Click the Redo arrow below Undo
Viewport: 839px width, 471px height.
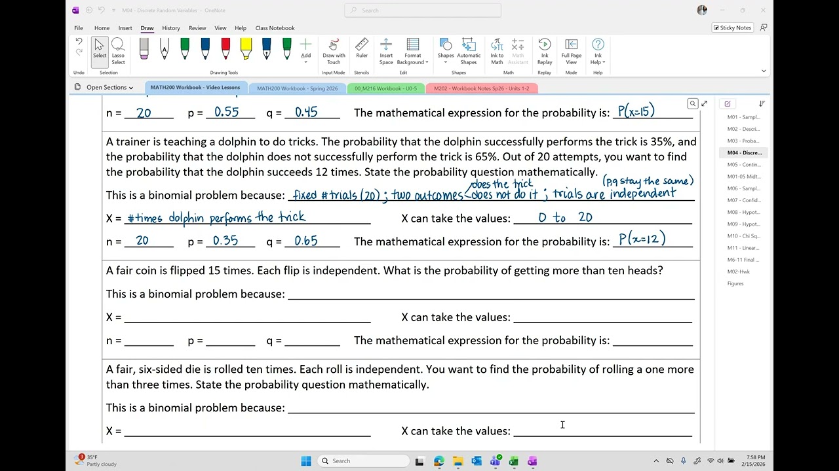79,53
